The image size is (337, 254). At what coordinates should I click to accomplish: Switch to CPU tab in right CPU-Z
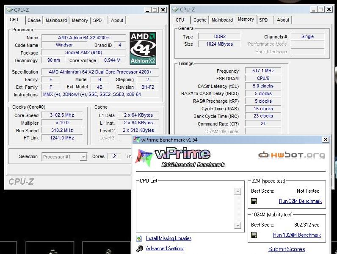[180, 20]
